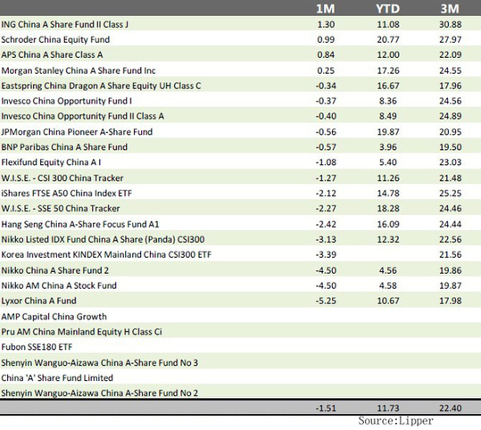This screenshot has height=430, width=481.
Task: Click the 1M value -2.27
Action: pos(326,209)
